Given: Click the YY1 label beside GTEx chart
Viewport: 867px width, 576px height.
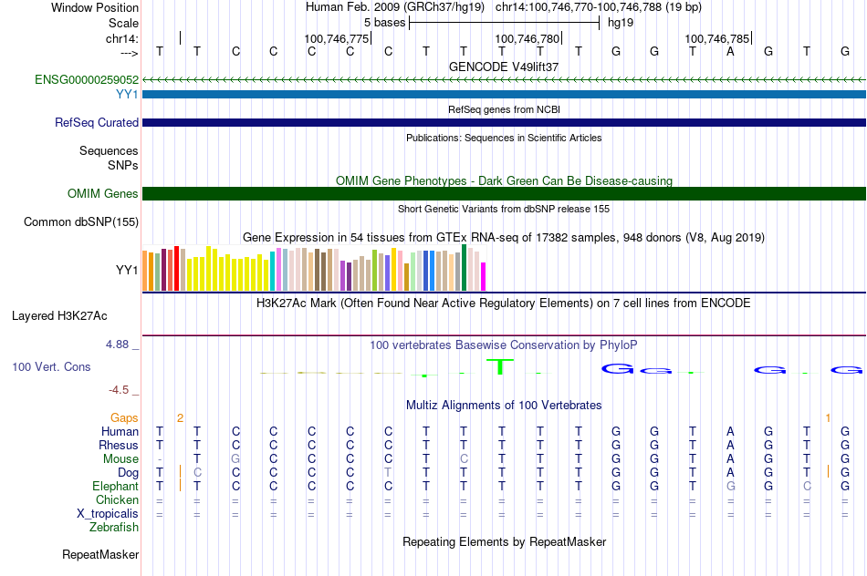Looking at the screenshot, I should point(127,270).
